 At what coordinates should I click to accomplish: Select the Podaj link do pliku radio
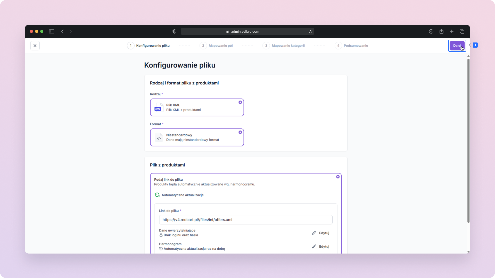(x=338, y=177)
